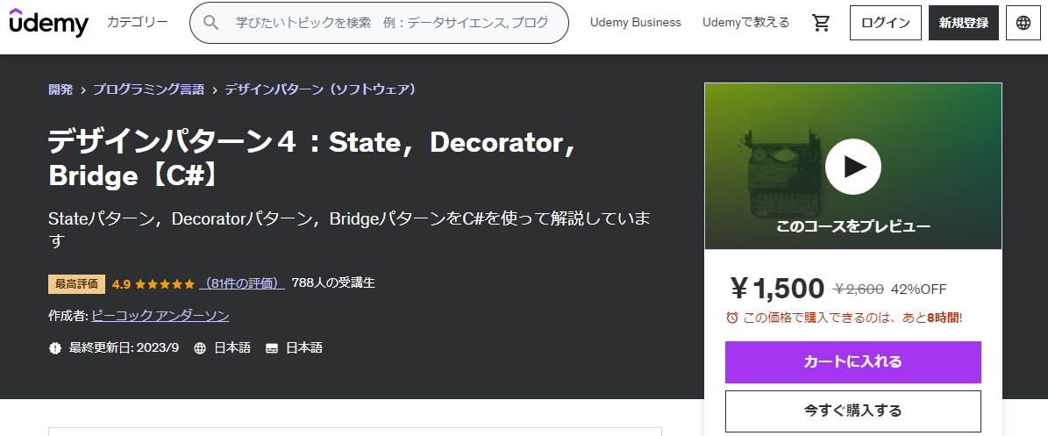
Task: Click the closed captions icon
Action: coord(271,347)
